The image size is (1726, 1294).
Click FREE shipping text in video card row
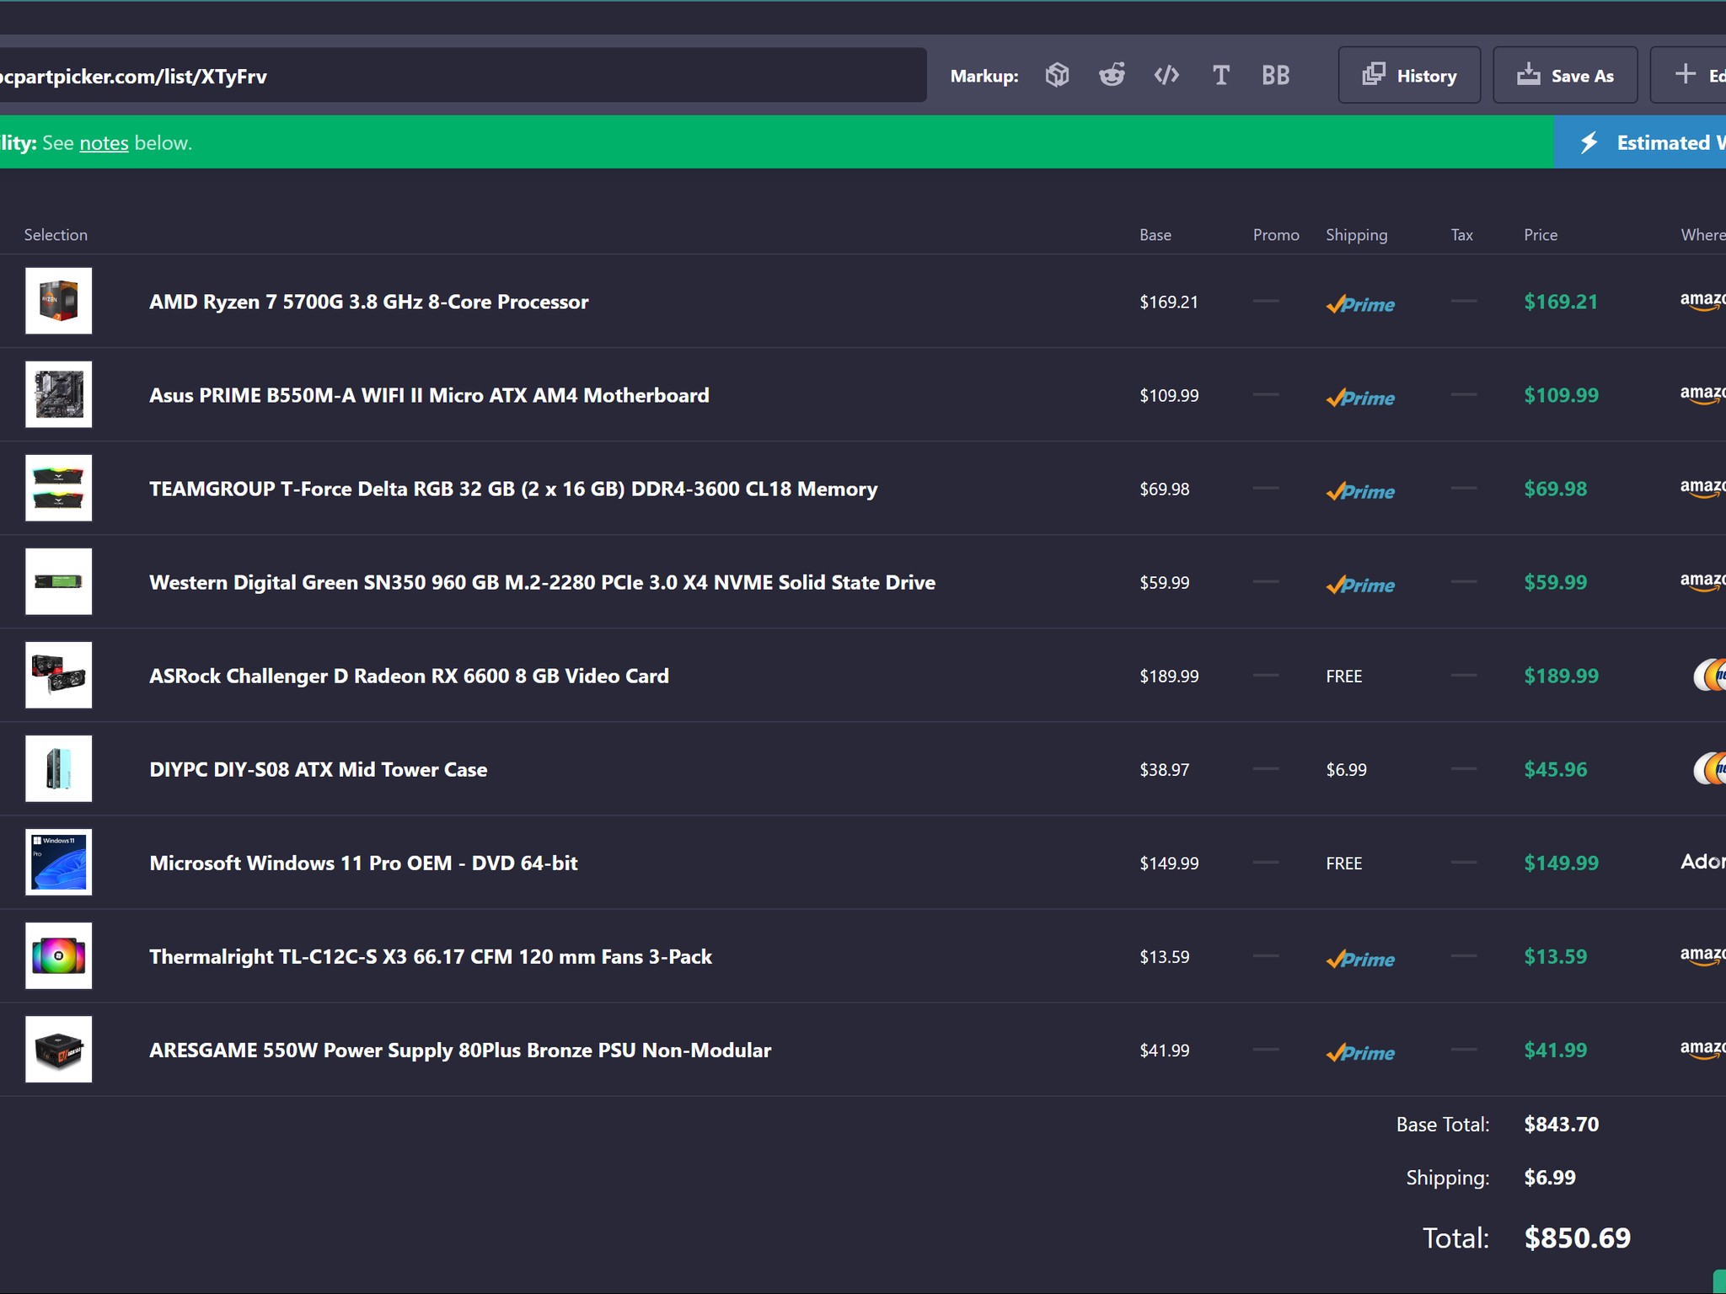1343,676
